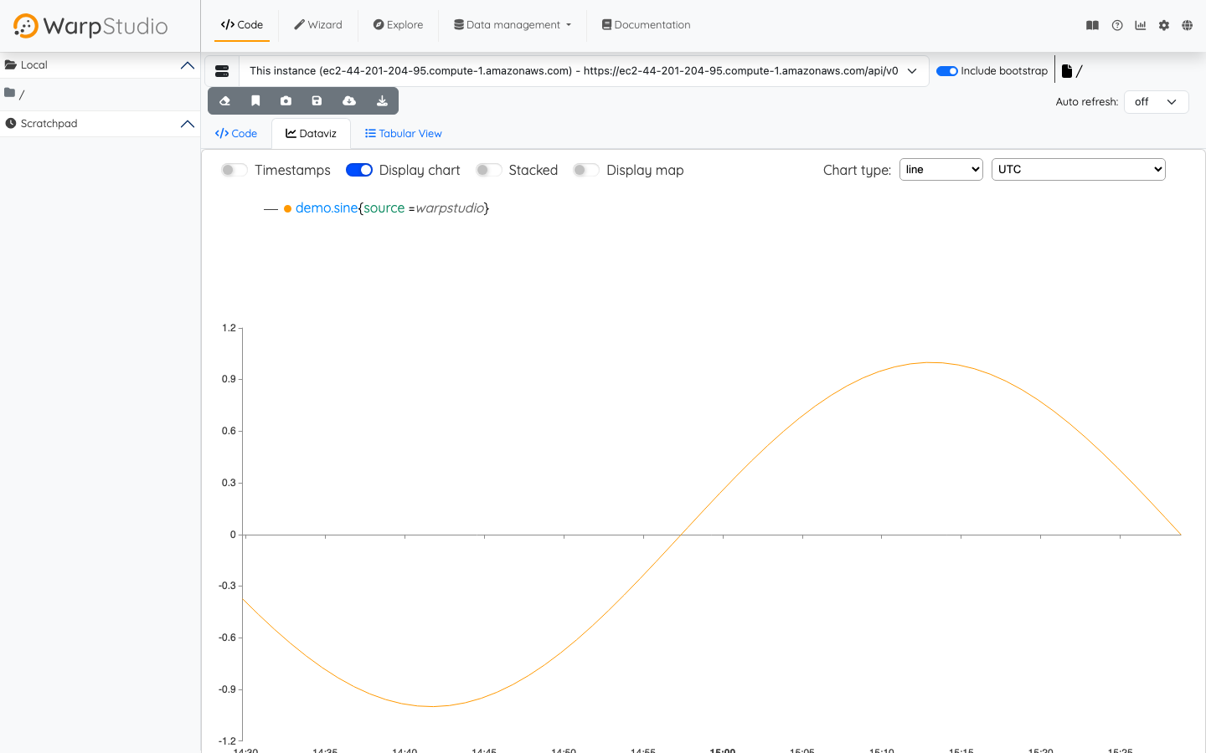Click the server icon beside instance selector
1206x753 pixels.
click(x=222, y=71)
